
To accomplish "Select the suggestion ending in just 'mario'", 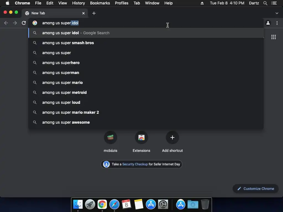I will click(x=146, y=82).
